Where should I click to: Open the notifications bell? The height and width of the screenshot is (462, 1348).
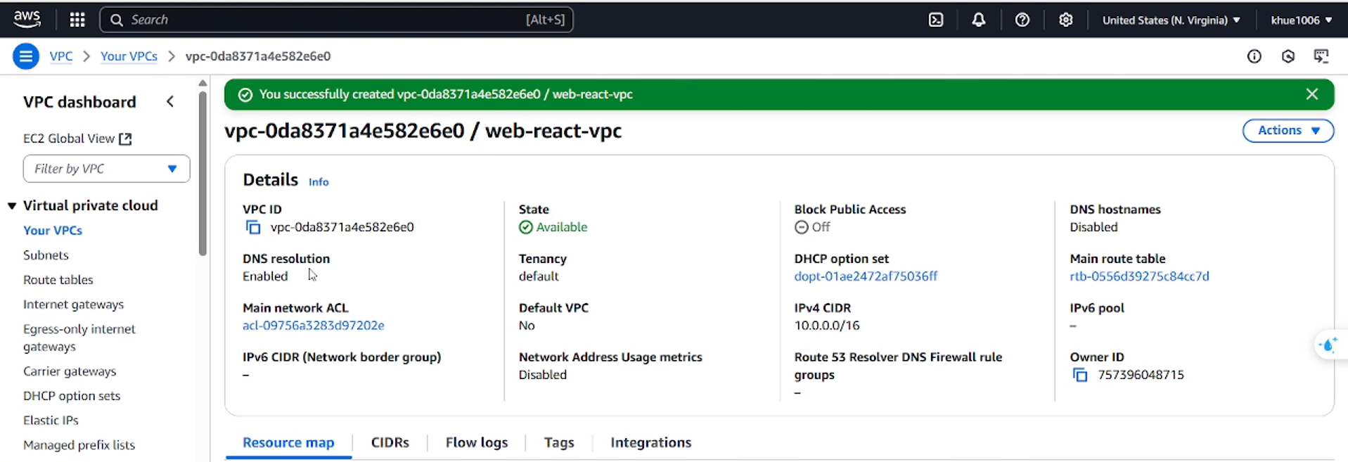click(979, 20)
